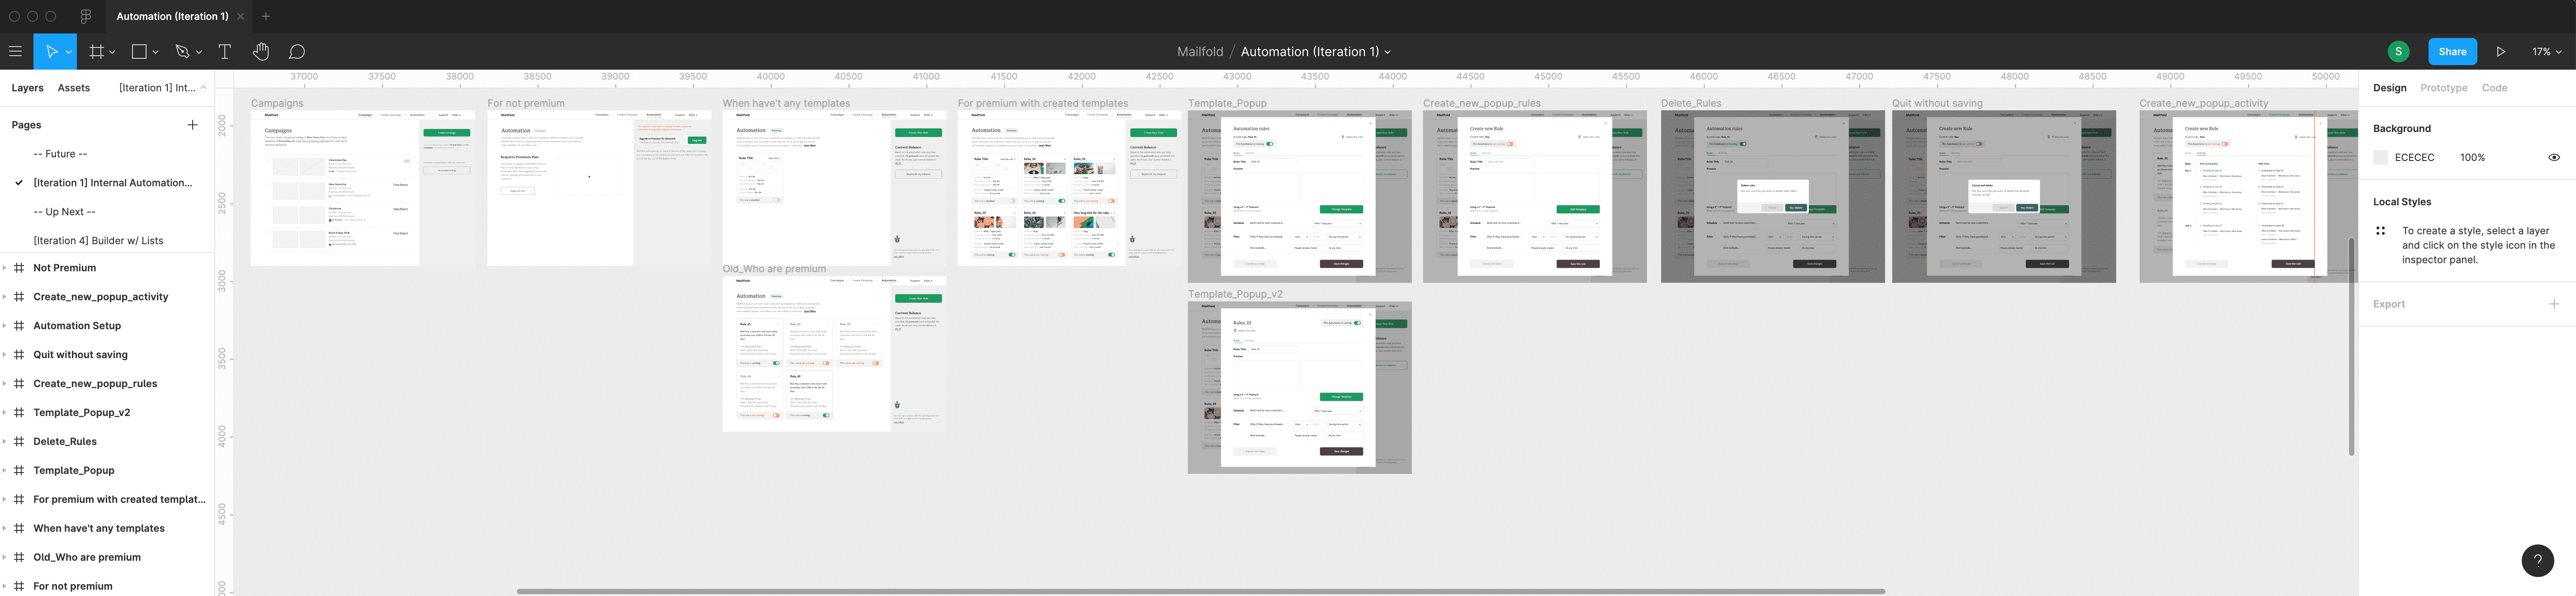
Task: Open the Figma home icon tab
Action: point(86,16)
